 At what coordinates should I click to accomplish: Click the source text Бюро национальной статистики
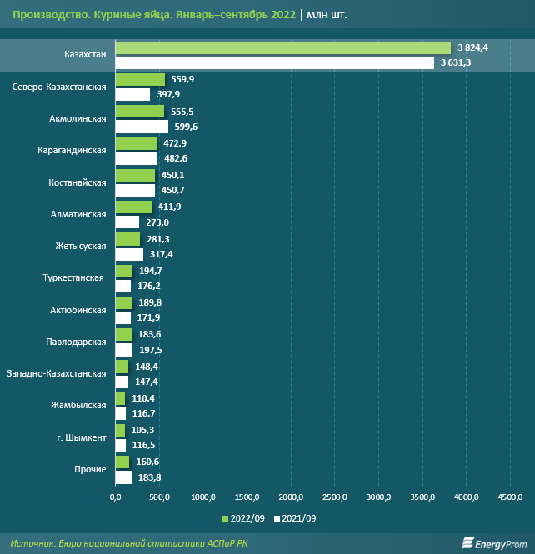(150, 543)
